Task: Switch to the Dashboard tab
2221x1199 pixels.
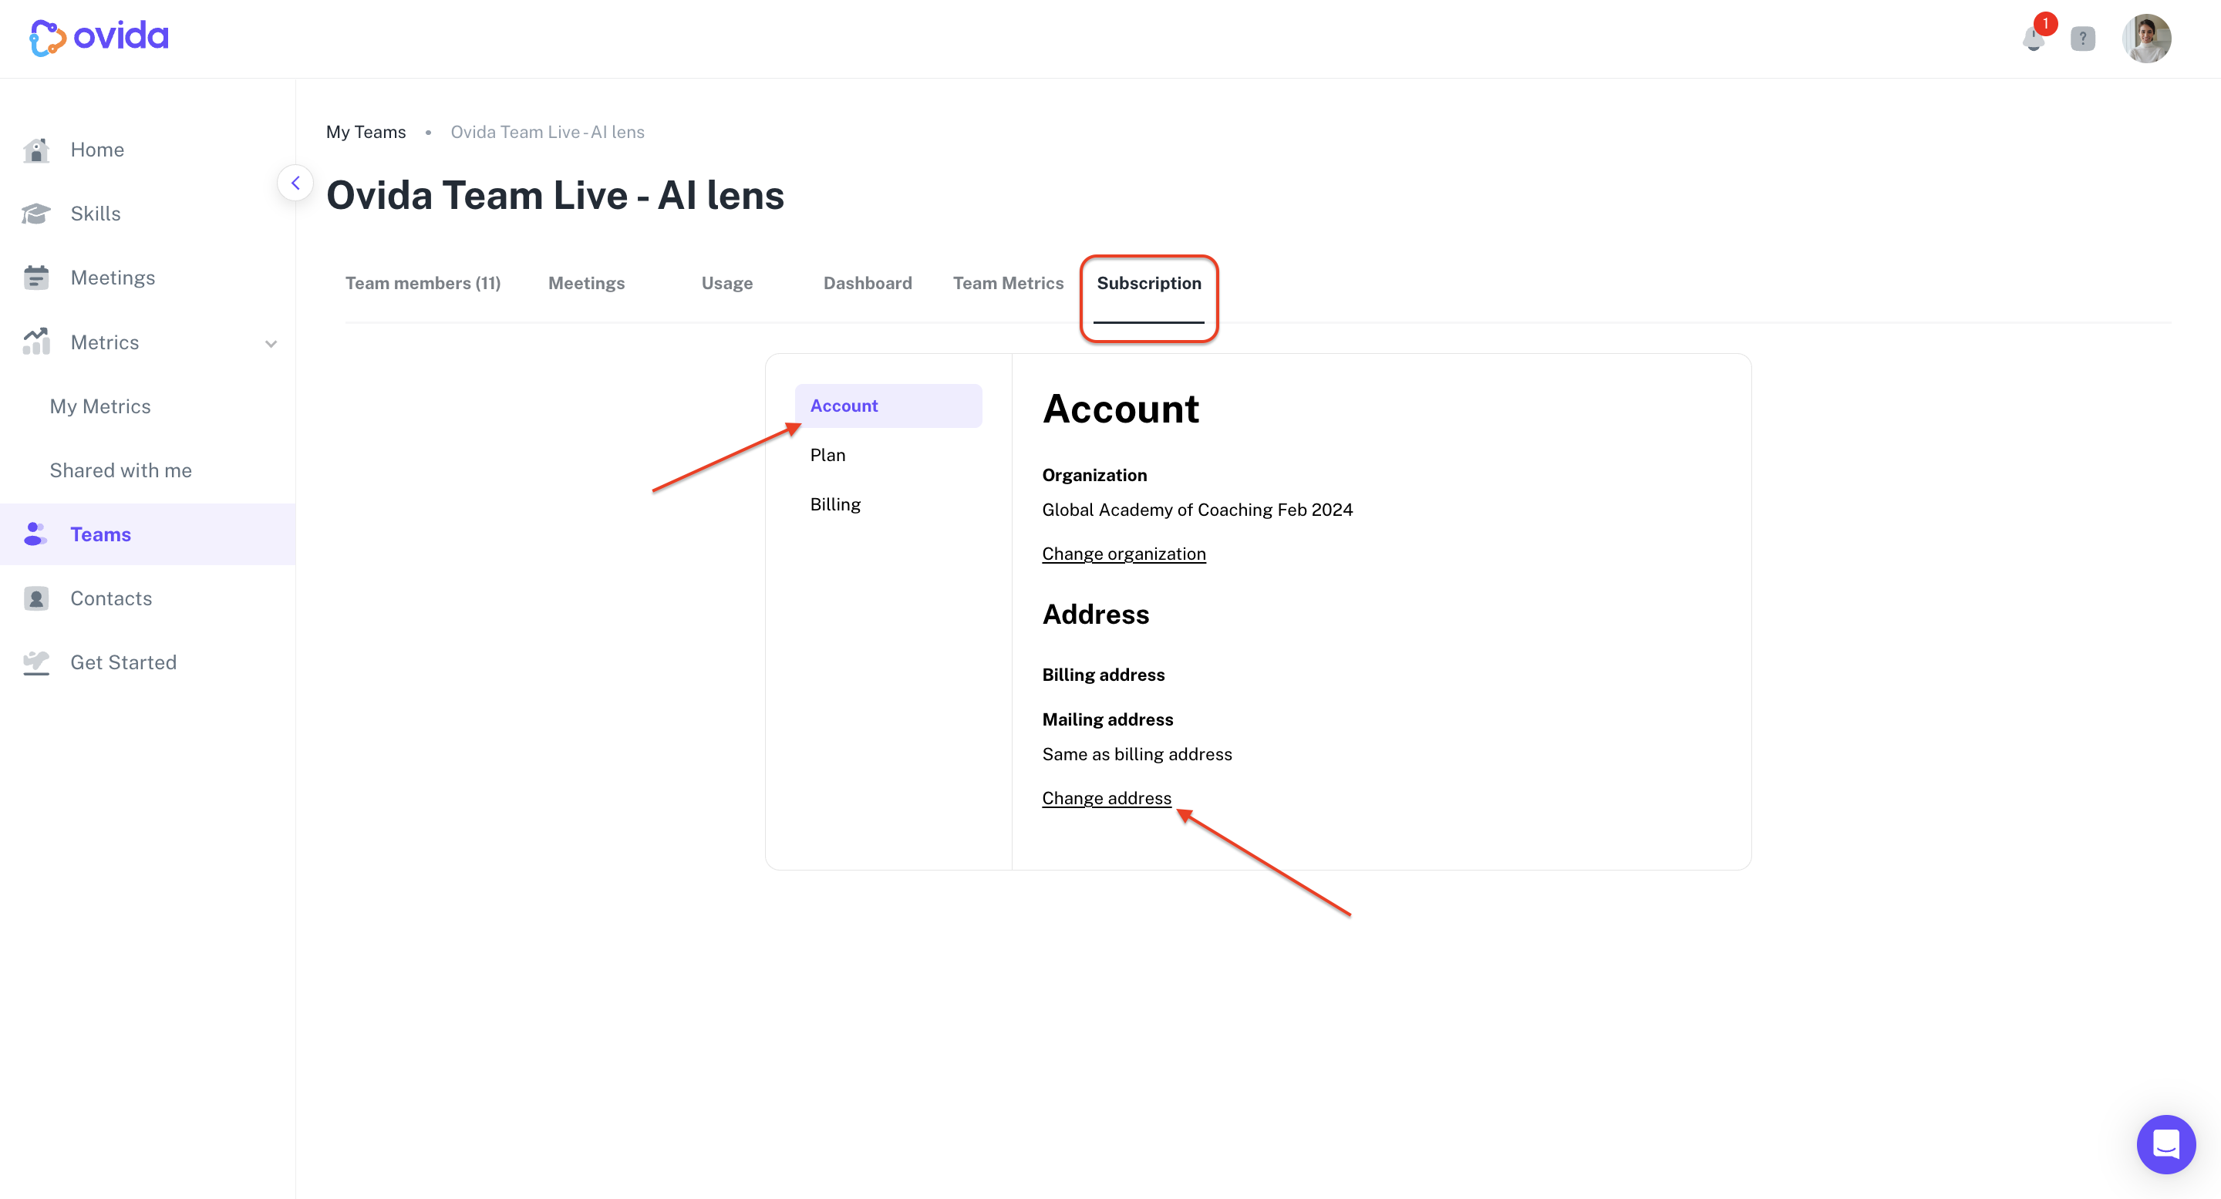Action: tap(868, 284)
